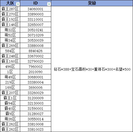Select ID cell 30550014

click(36, 119)
